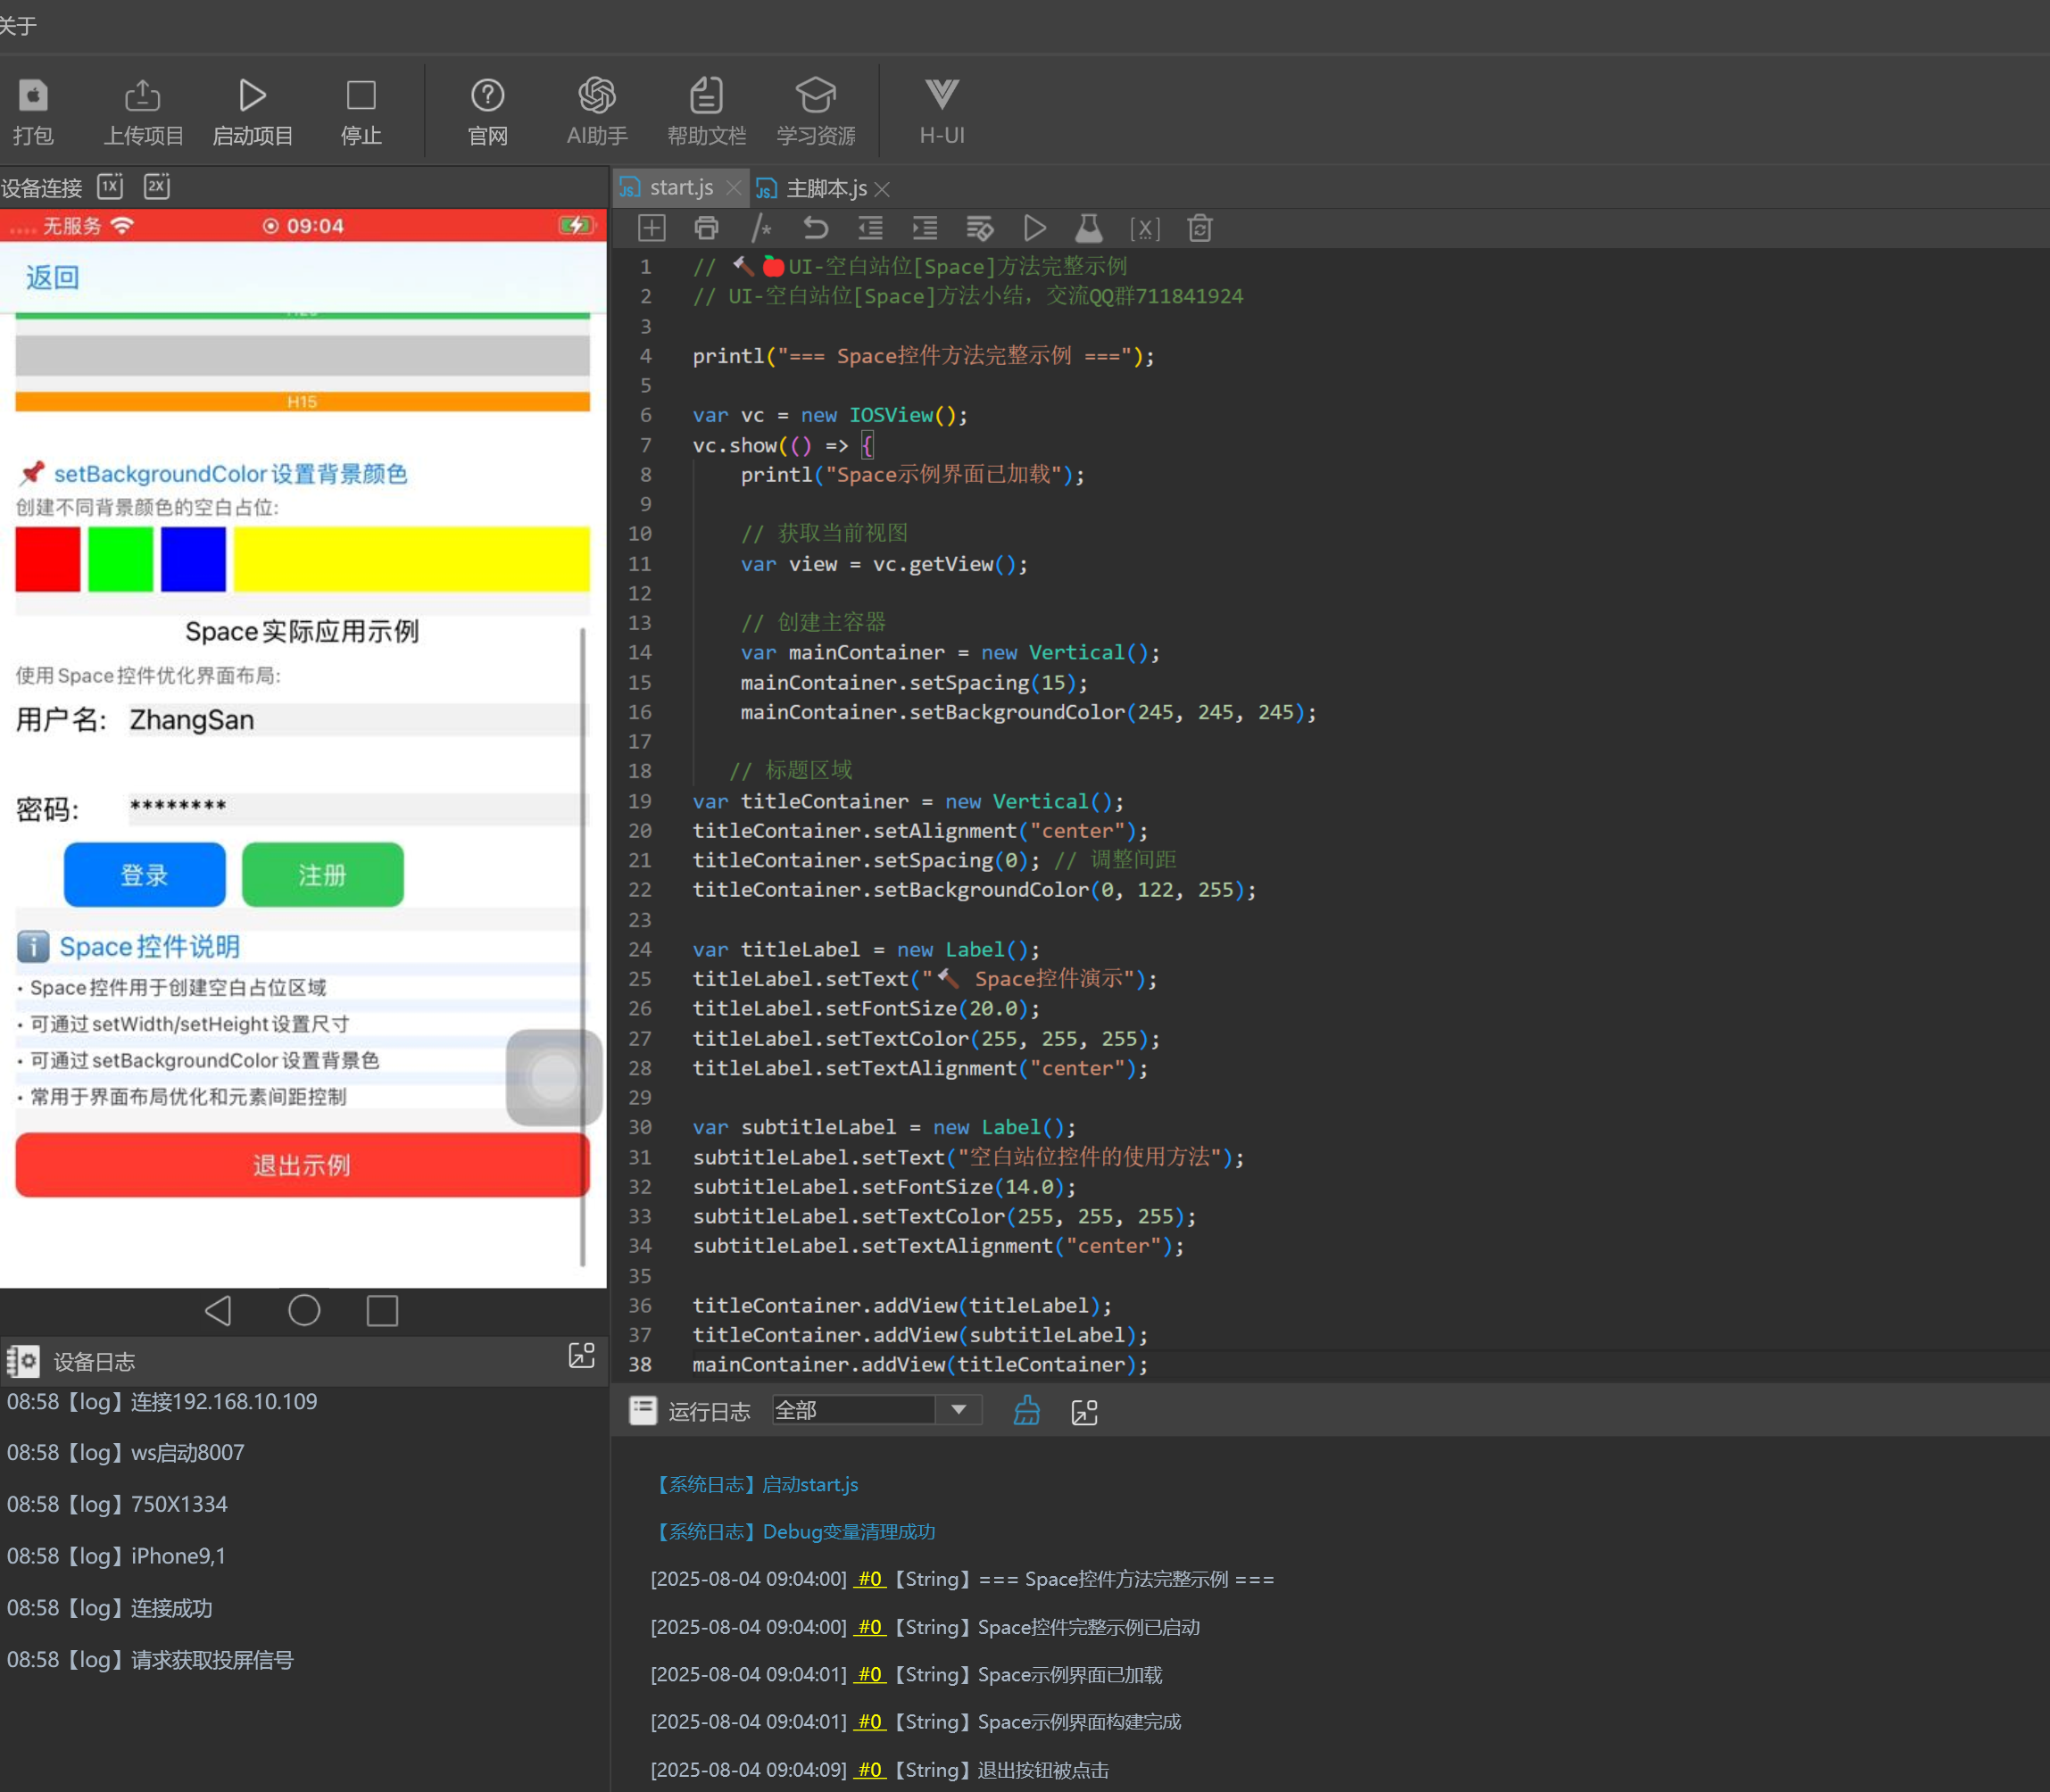Decrease indent with outdent icon

tap(870, 228)
